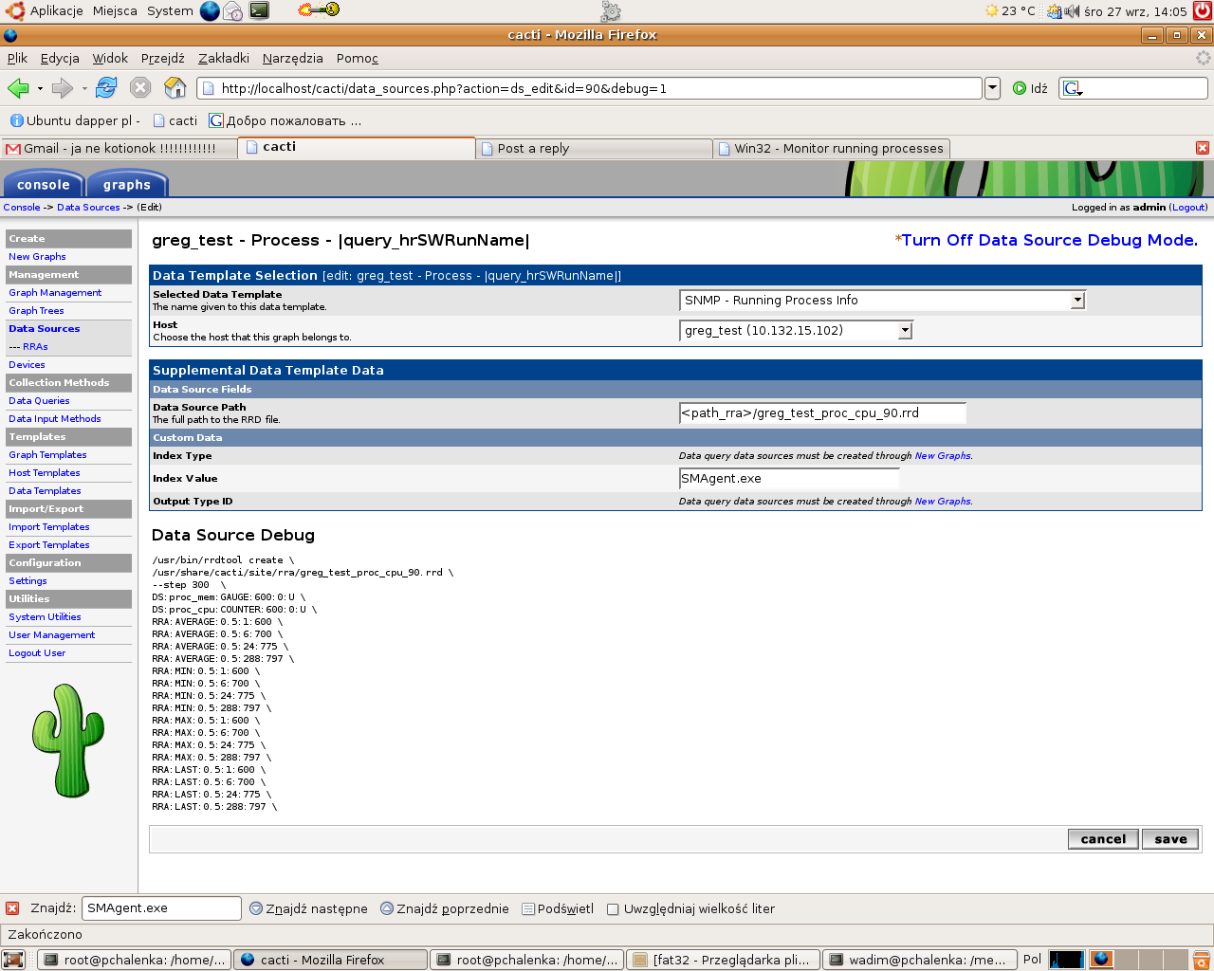This screenshot has width=1214, height=971.
Task: Open the Pomoc menu
Action: coord(358,58)
